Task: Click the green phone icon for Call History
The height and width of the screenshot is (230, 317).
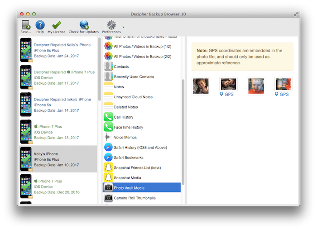Action: pyautogui.click(x=108, y=117)
